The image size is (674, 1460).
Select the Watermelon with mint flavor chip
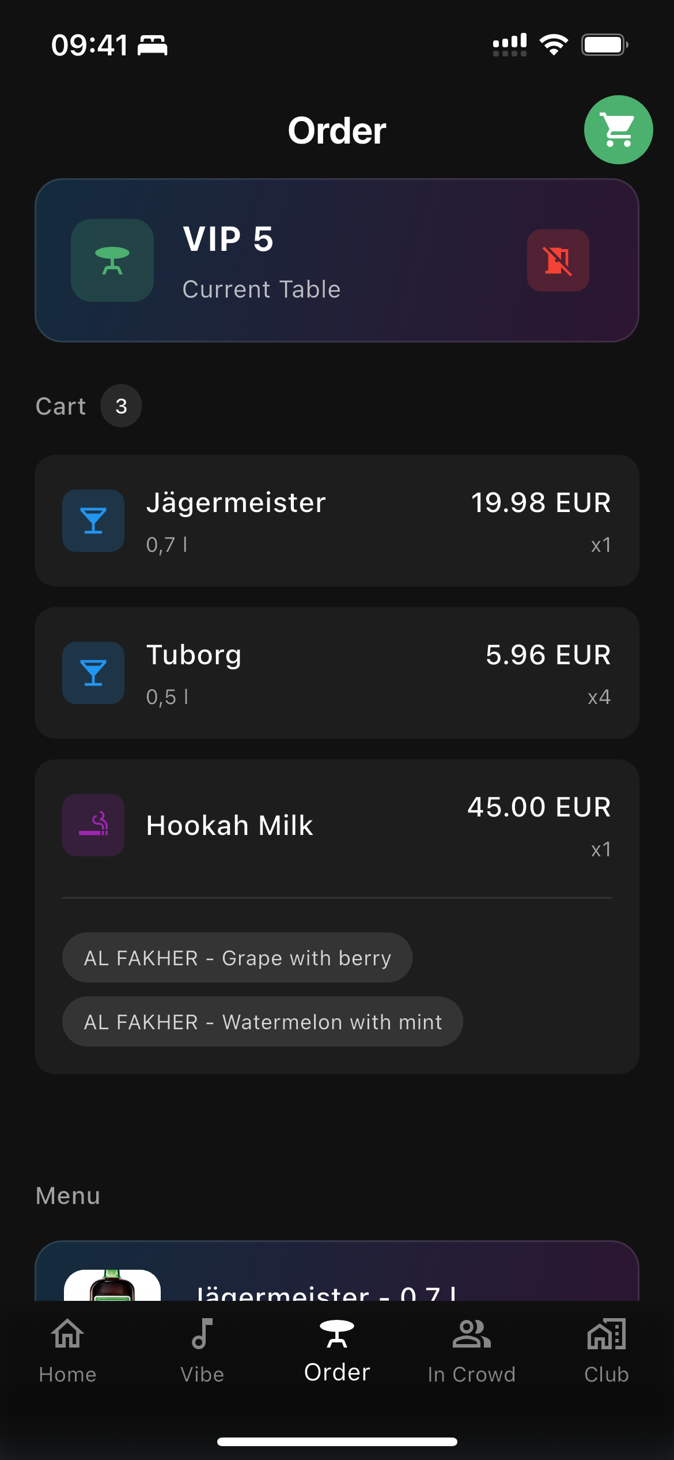pos(263,1022)
